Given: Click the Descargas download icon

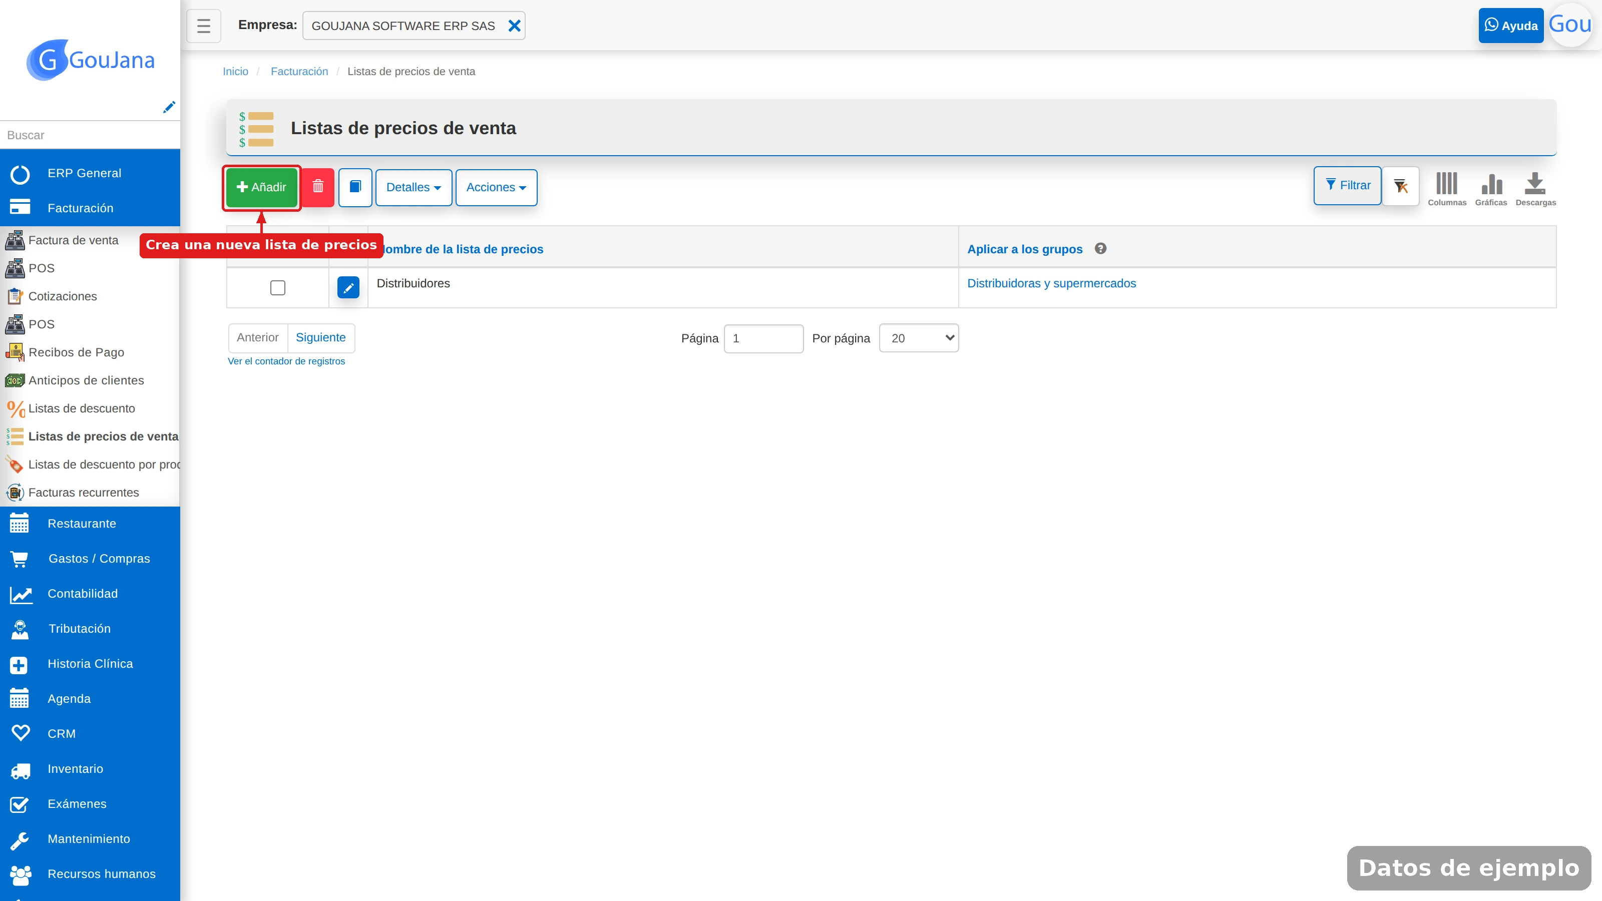Looking at the screenshot, I should coord(1535,188).
